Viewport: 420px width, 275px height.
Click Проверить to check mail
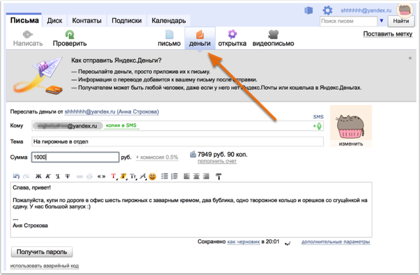[x=70, y=39]
